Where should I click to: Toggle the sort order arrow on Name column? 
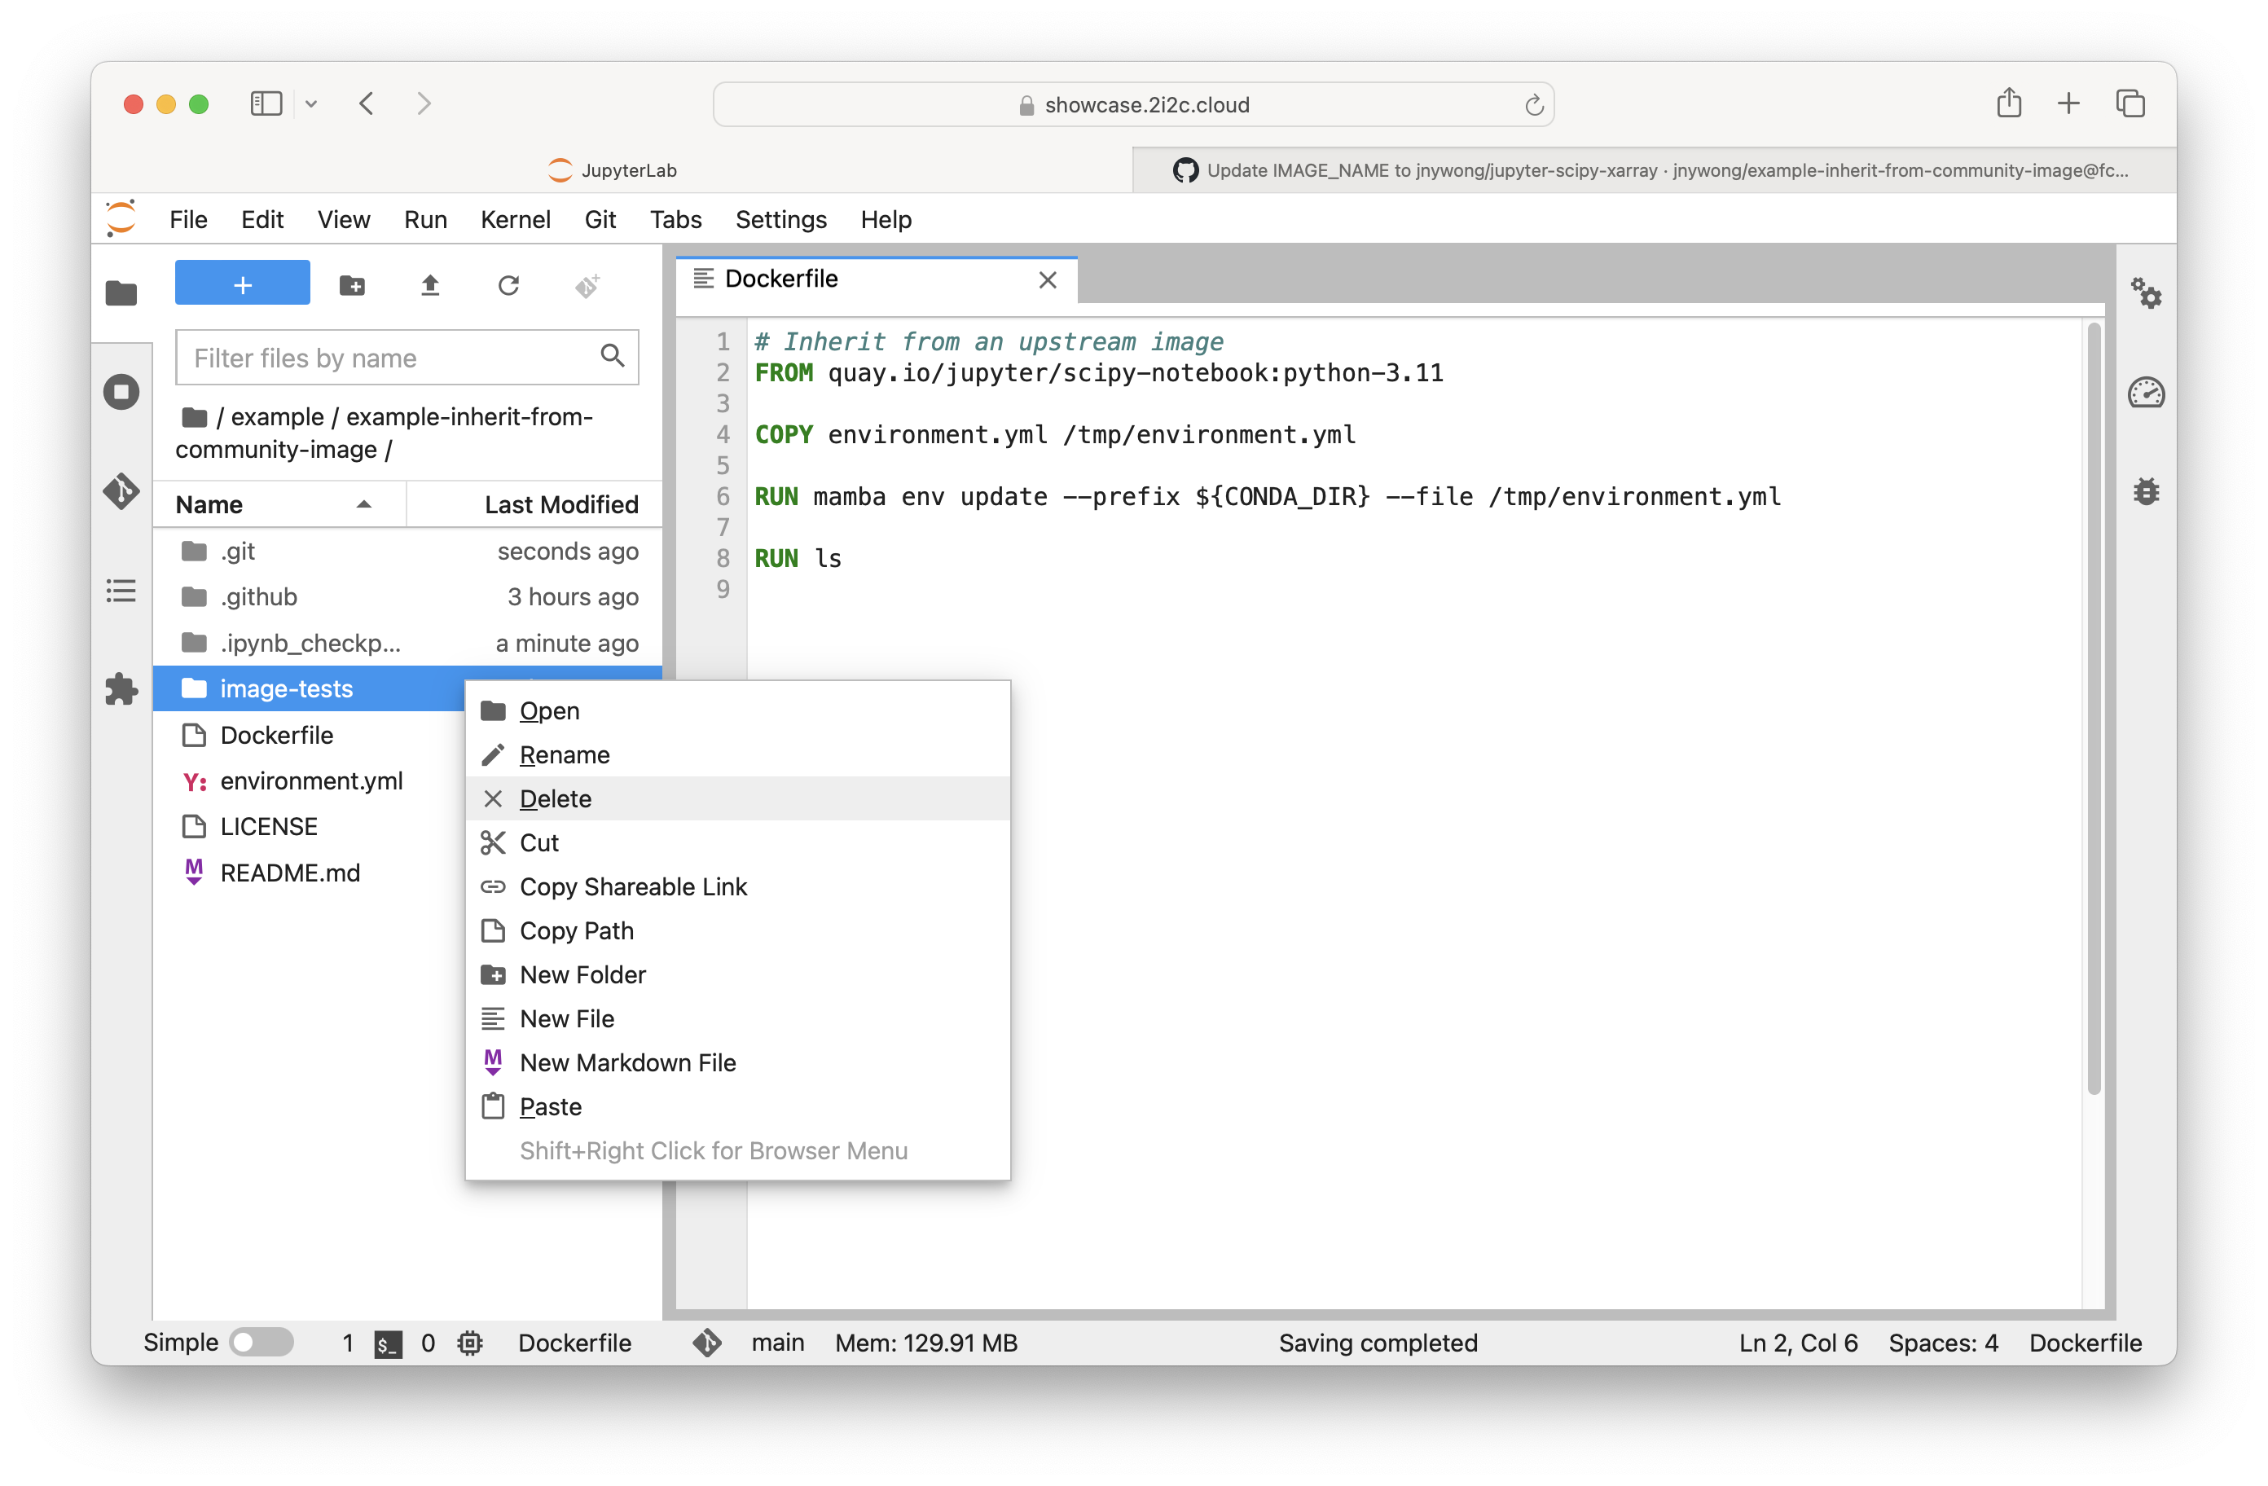[363, 505]
